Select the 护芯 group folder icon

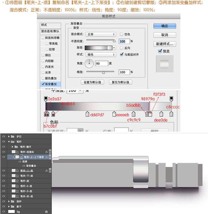[13, 136]
